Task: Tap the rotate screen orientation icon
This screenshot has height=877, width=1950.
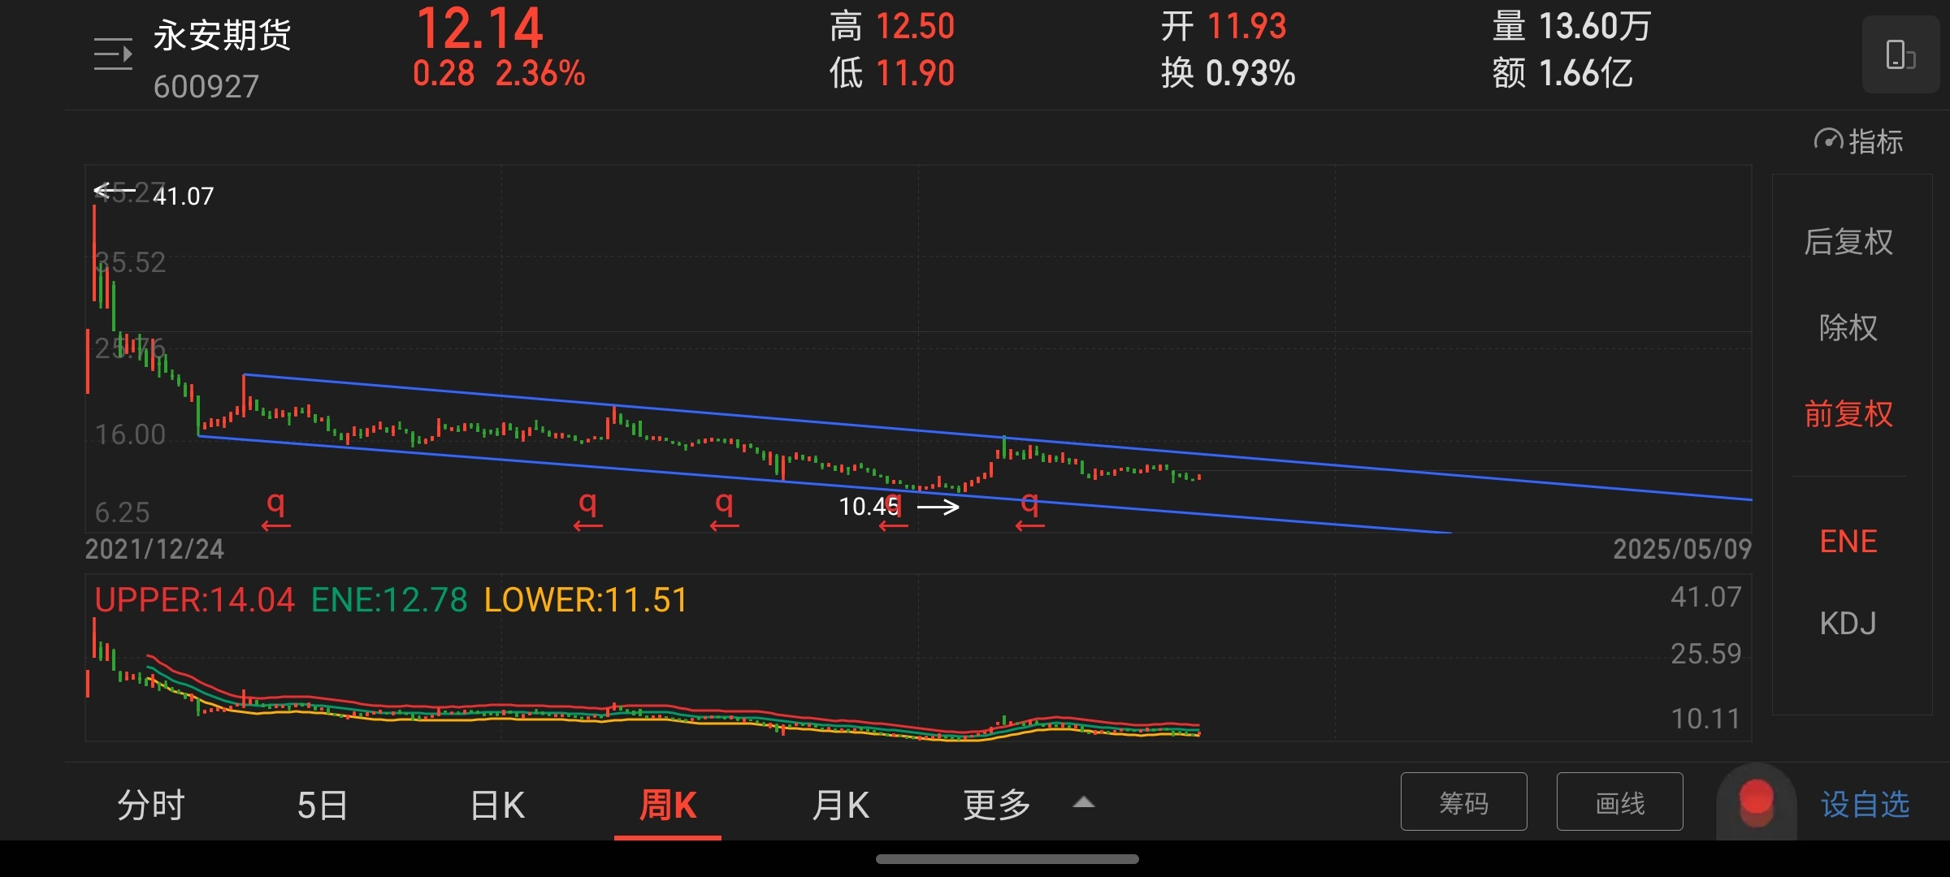Action: [1900, 54]
